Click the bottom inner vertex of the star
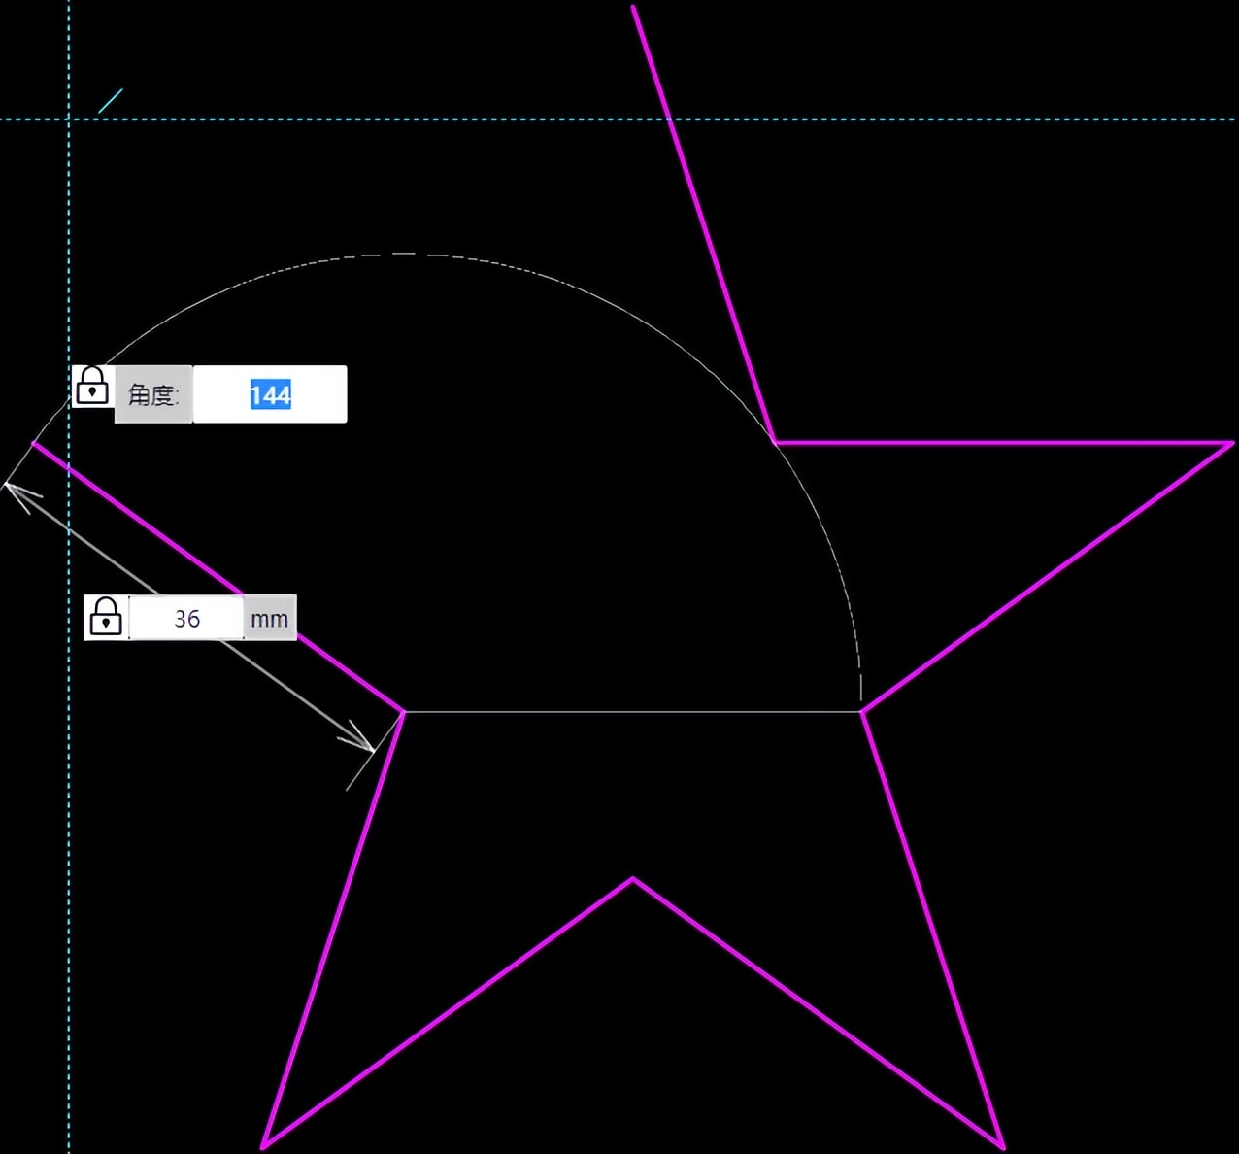 633,879
